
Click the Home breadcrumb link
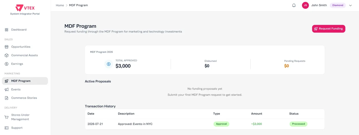[x=60, y=5]
